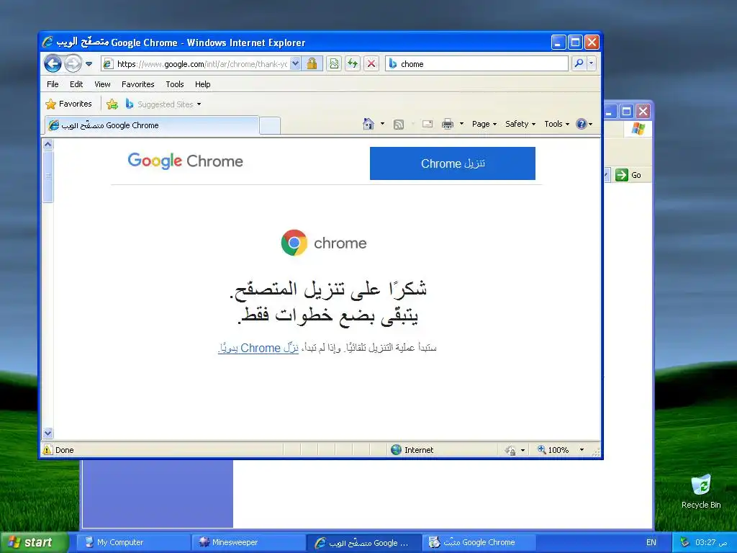The width and height of the screenshot is (737, 553).
Task: Open the File menu
Action: pos(53,84)
